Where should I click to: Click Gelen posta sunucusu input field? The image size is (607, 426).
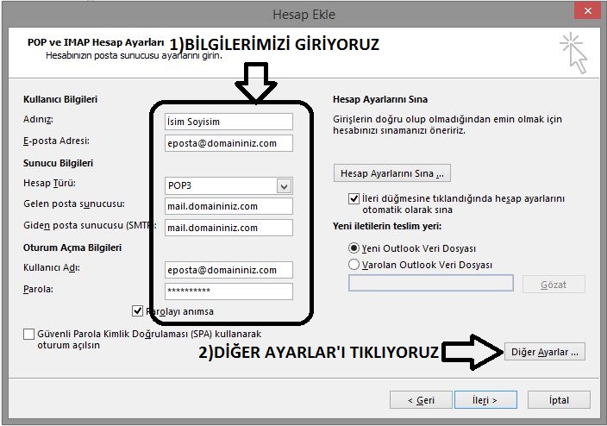pyautogui.click(x=228, y=206)
